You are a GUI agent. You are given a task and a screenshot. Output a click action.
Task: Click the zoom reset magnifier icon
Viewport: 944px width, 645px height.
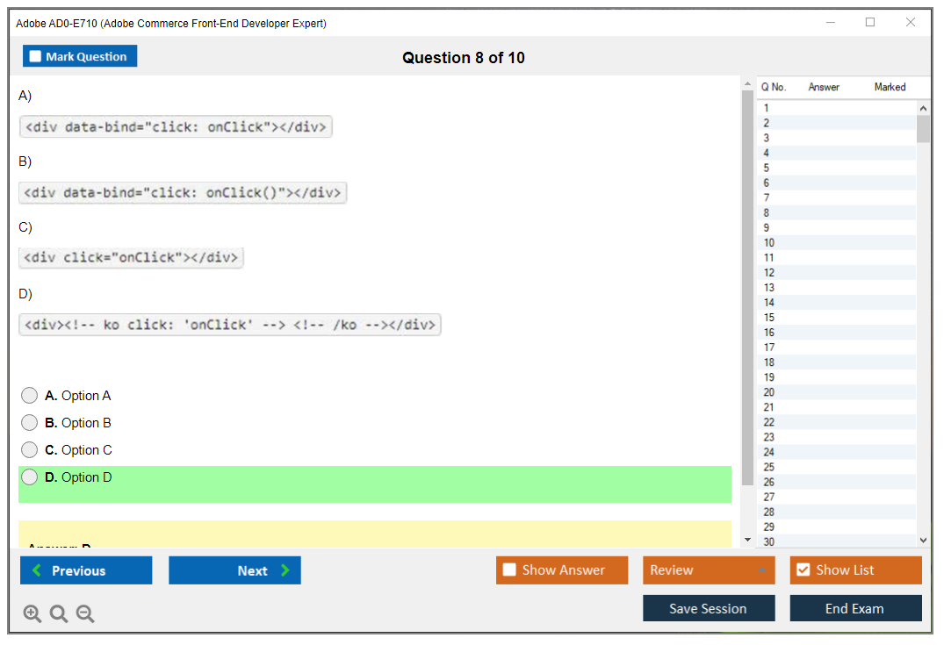coord(59,614)
